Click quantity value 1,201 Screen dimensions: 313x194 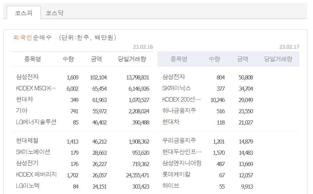click(219, 141)
